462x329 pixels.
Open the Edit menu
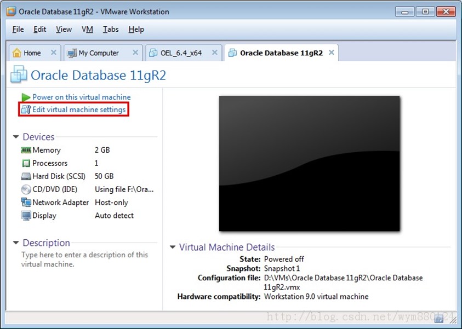[x=40, y=30]
